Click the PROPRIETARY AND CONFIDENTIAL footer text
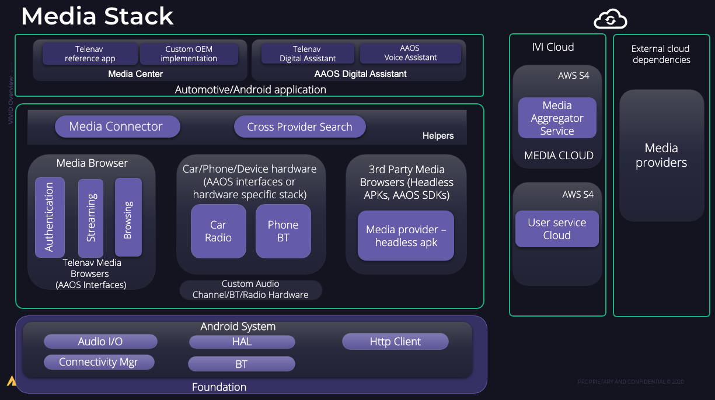Screen dimensions: 715x400 click(x=631, y=382)
